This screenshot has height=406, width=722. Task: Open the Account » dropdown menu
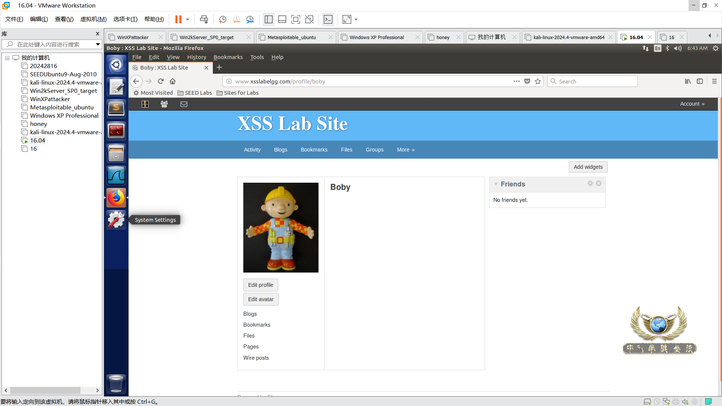coord(692,104)
